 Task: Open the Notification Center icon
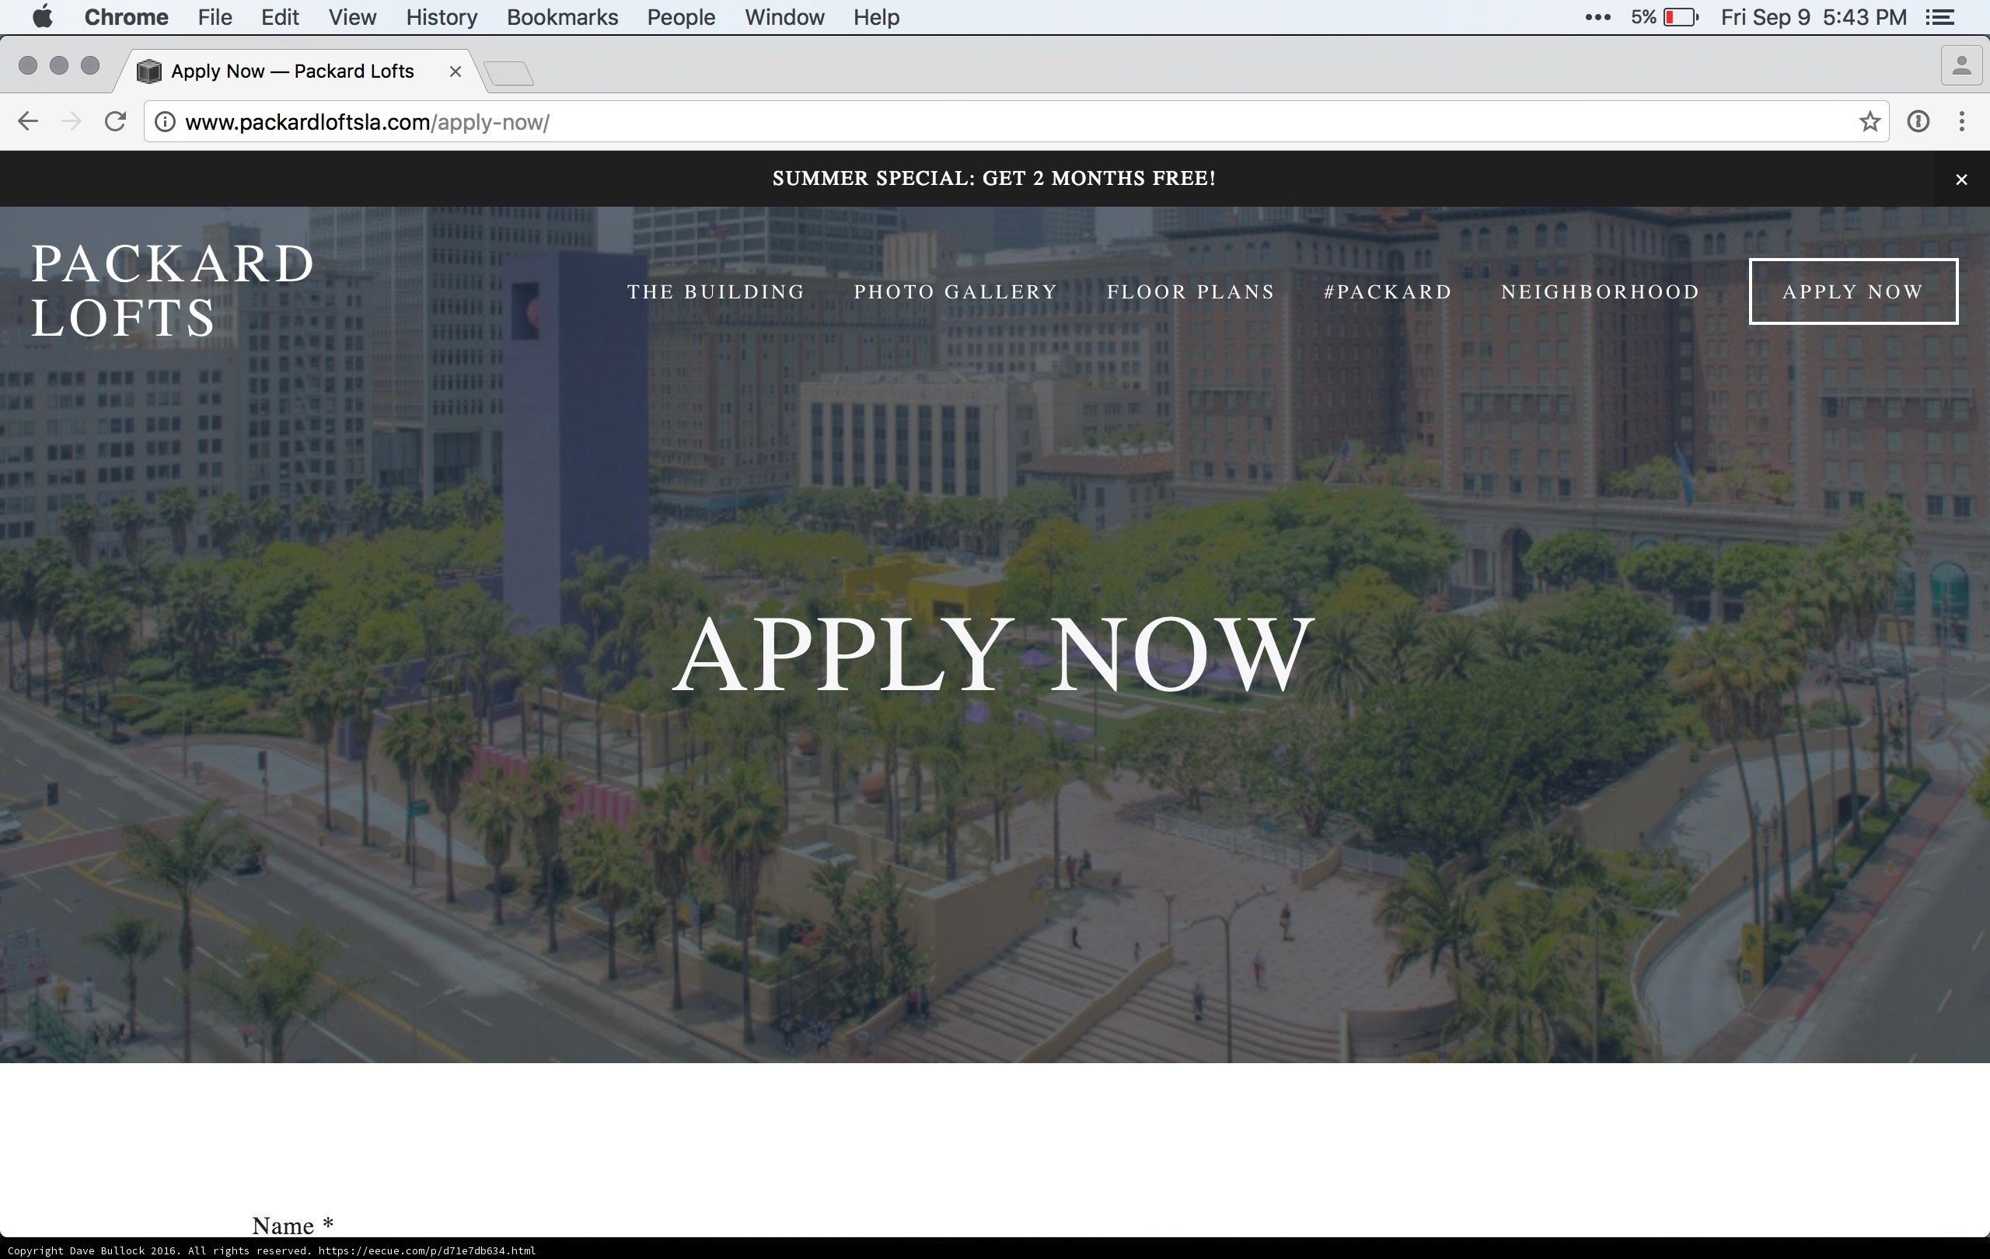pyautogui.click(x=1939, y=17)
